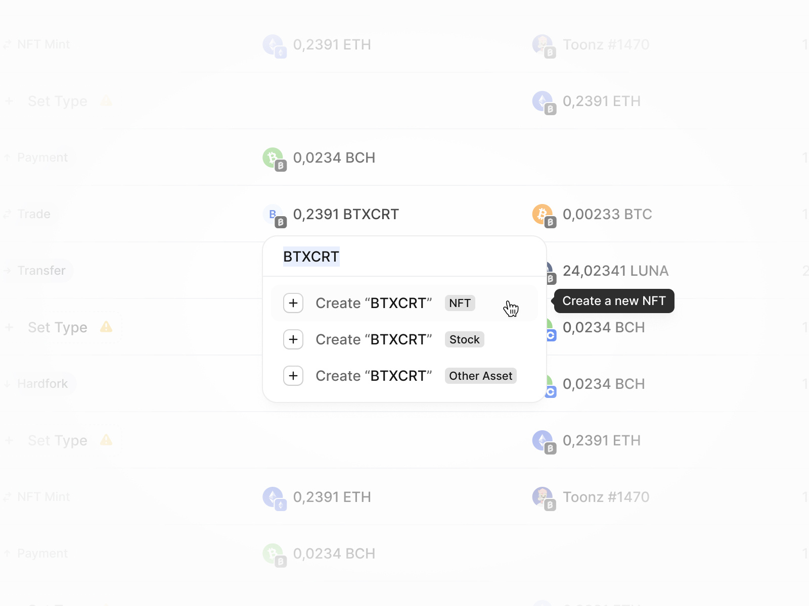Select the BTXCRT placeholder asset icon in Trade row
Viewport: 809px width, 606px height.
pos(273,214)
